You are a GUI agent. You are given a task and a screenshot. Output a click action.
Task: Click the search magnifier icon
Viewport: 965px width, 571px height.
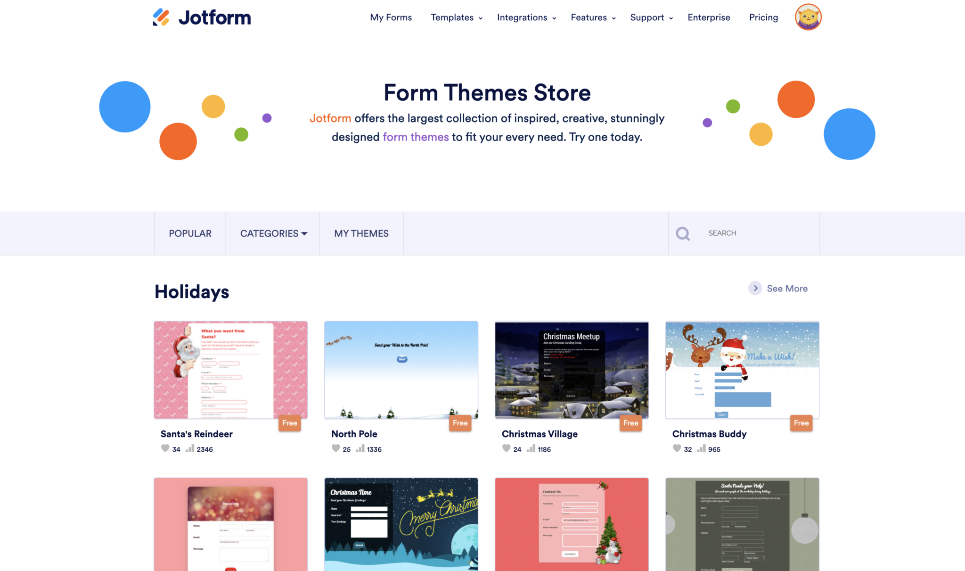(683, 233)
